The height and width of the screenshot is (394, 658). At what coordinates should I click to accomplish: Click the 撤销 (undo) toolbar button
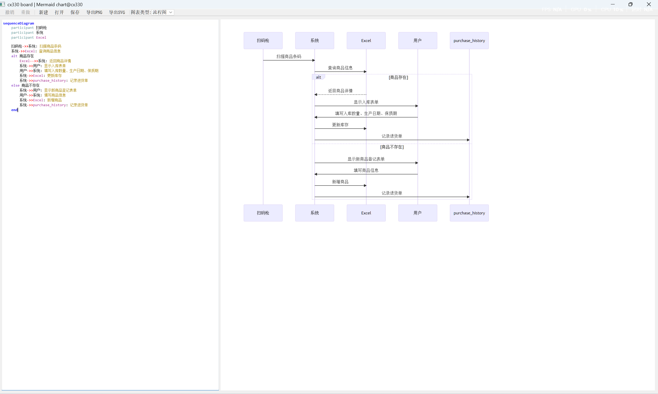pos(10,12)
